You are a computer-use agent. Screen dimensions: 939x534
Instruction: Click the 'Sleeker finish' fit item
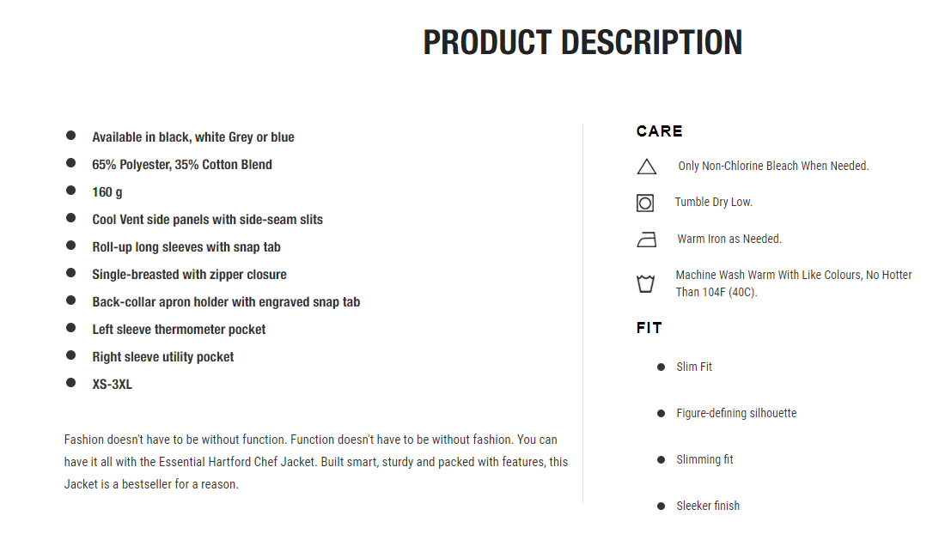pyautogui.click(x=708, y=506)
